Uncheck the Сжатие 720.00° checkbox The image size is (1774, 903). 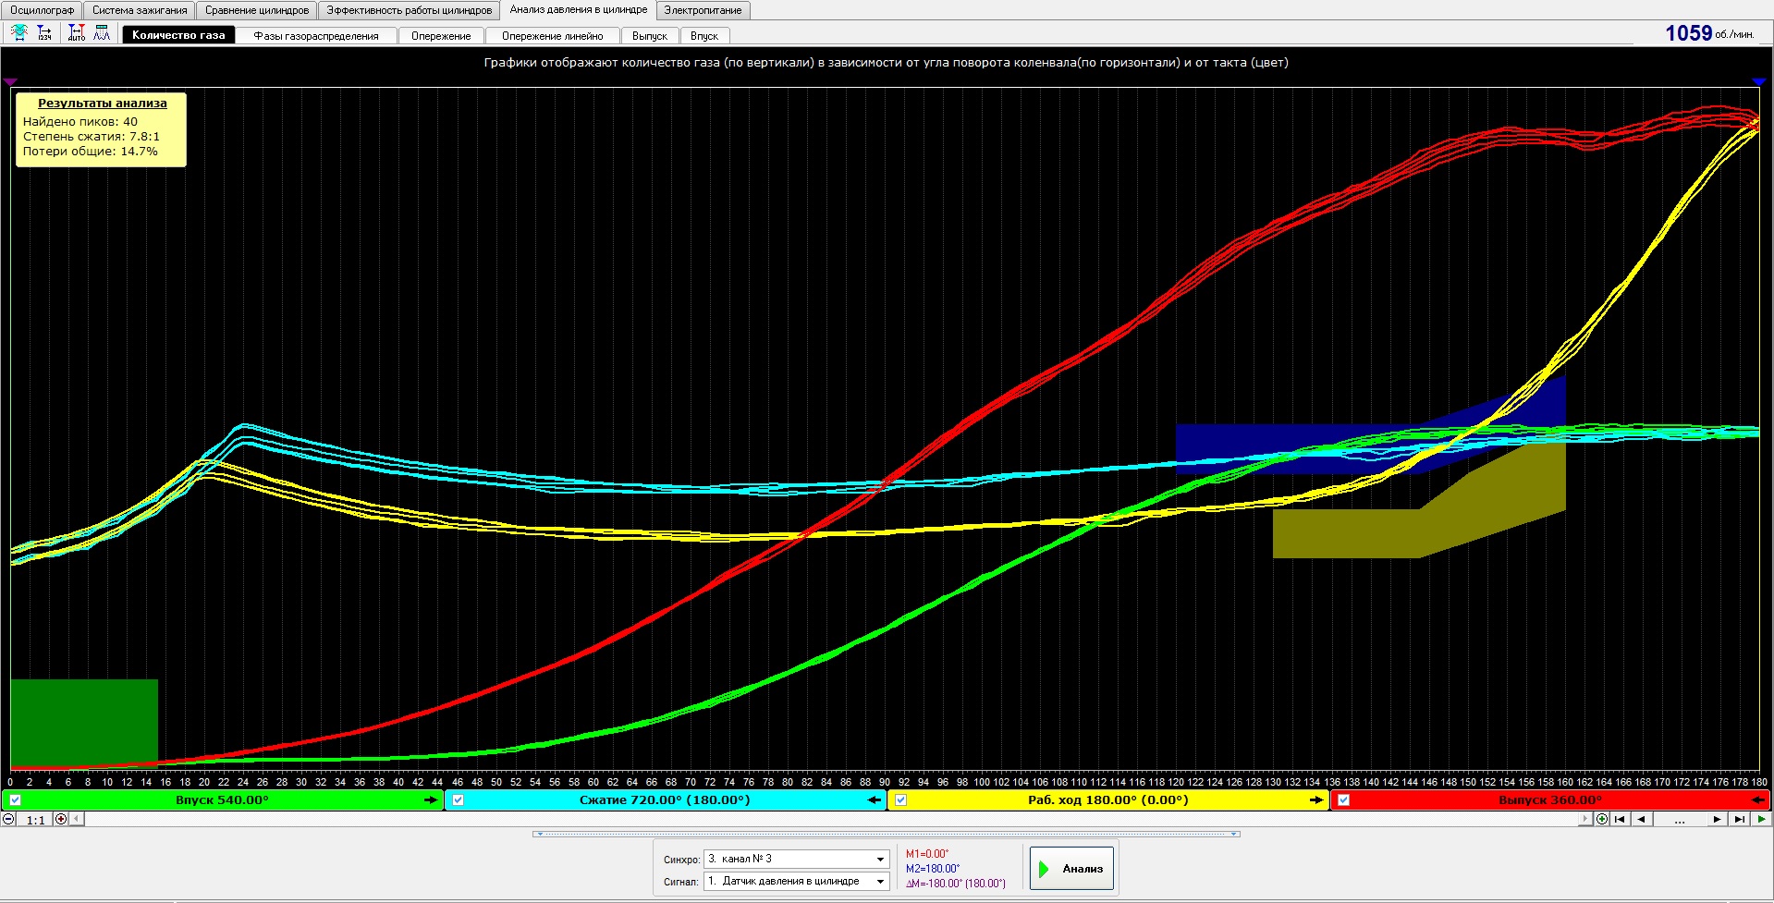tap(459, 800)
